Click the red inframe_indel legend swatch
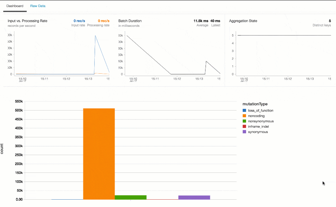Screen dimensions: 336x207 244,127
